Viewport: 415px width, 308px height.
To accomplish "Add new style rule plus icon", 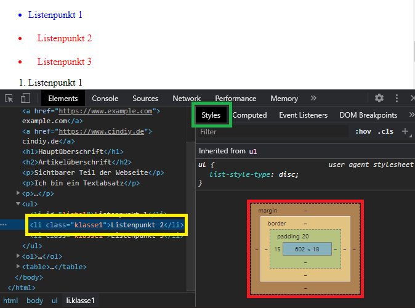I will 405,131.
